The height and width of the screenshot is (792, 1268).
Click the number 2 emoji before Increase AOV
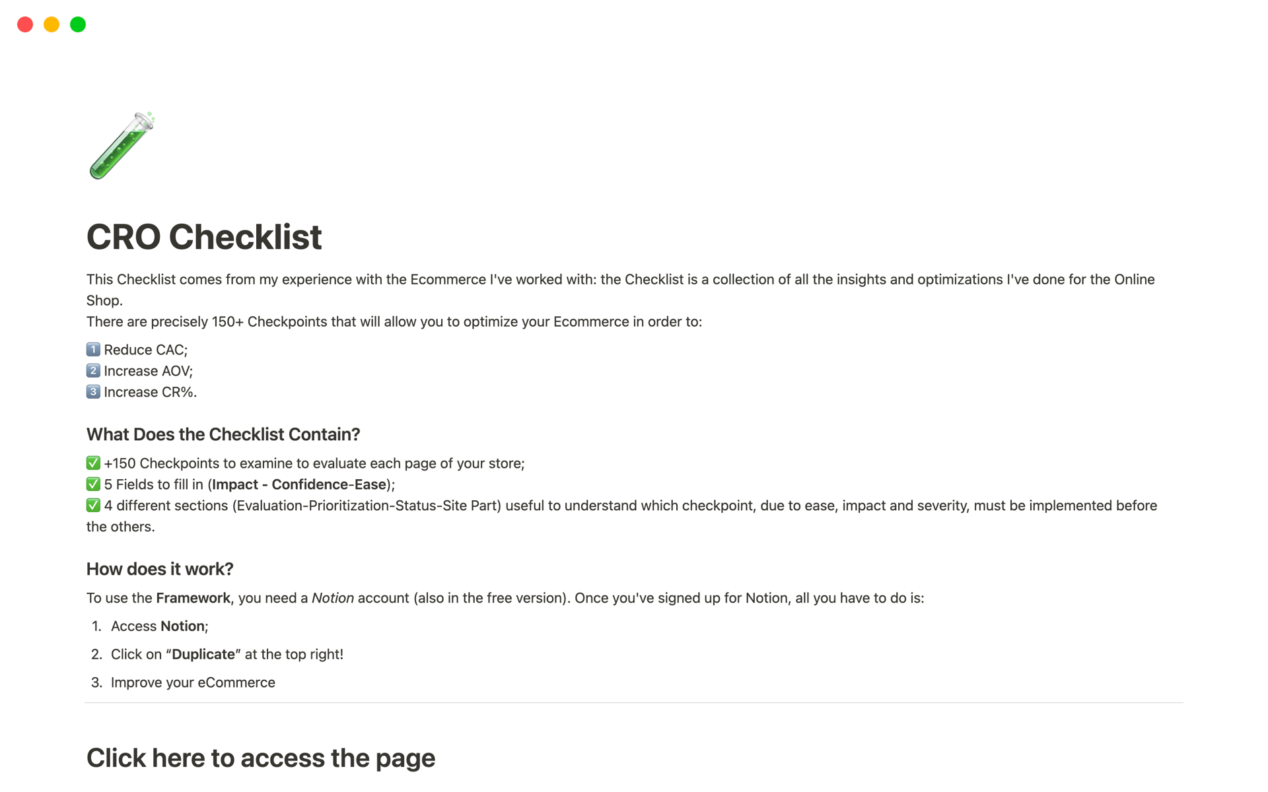click(x=93, y=370)
